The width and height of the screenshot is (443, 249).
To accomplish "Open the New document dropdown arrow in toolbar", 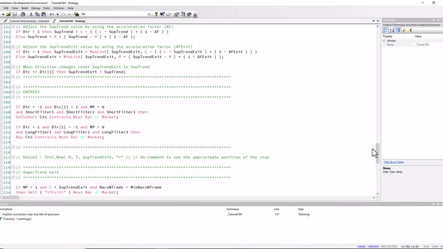I will tap(3, 14).
